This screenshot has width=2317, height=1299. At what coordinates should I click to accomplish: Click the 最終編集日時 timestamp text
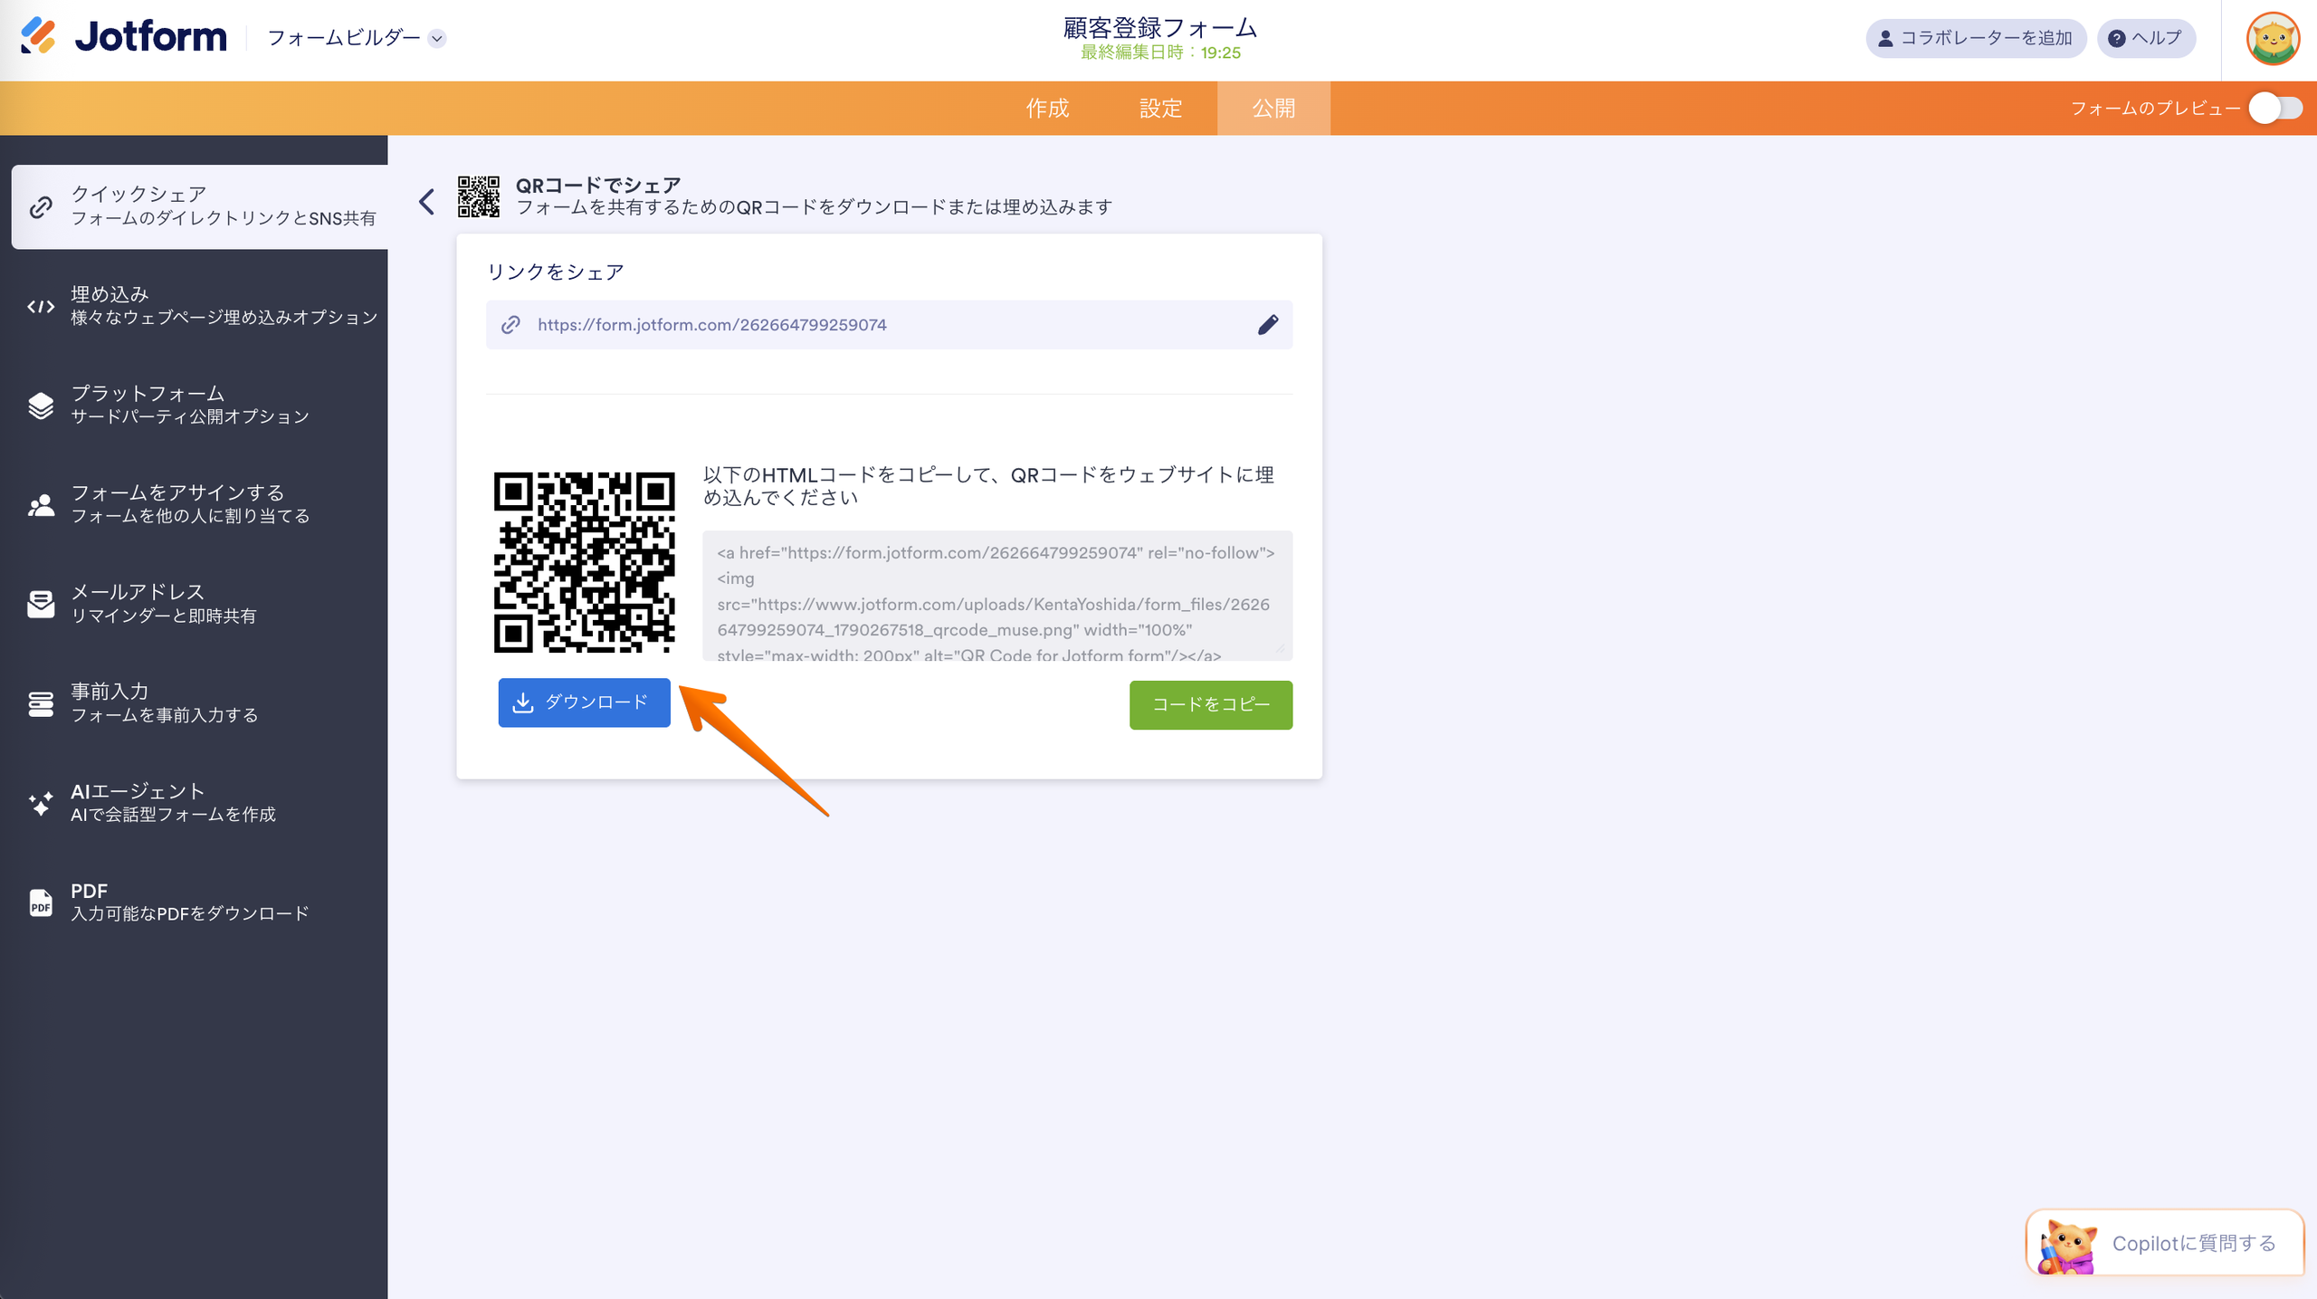pos(1160,53)
